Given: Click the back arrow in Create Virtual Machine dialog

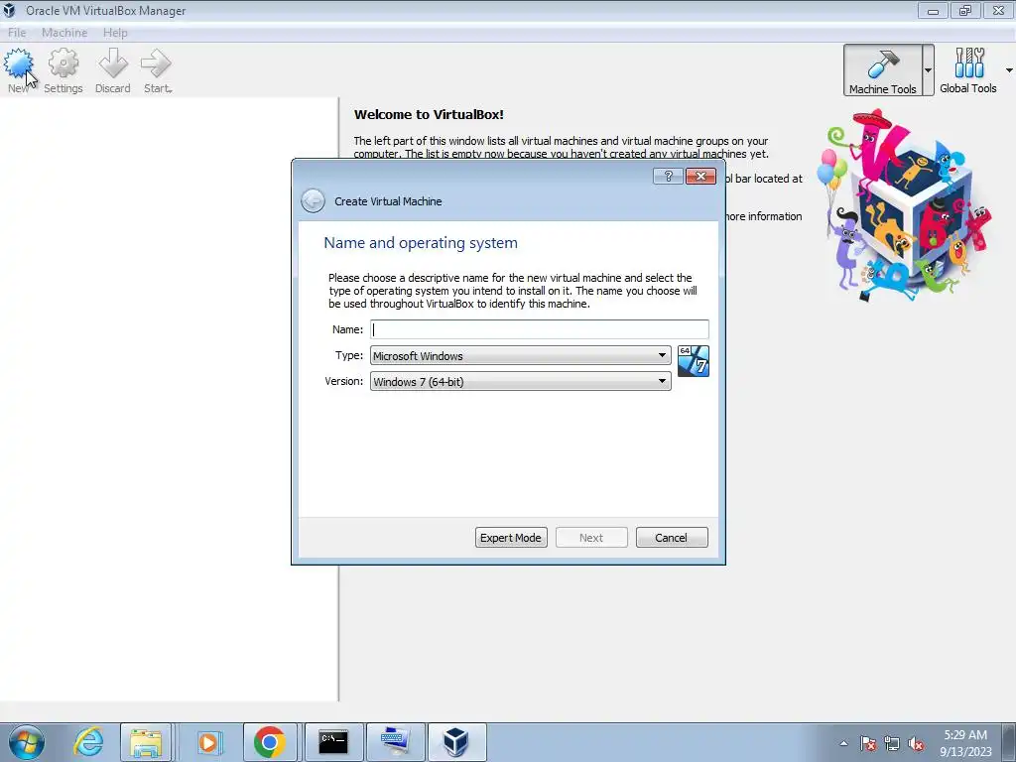Looking at the screenshot, I should [x=313, y=200].
